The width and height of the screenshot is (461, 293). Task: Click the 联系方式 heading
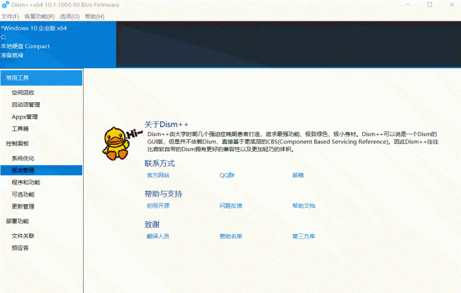point(160,164)
